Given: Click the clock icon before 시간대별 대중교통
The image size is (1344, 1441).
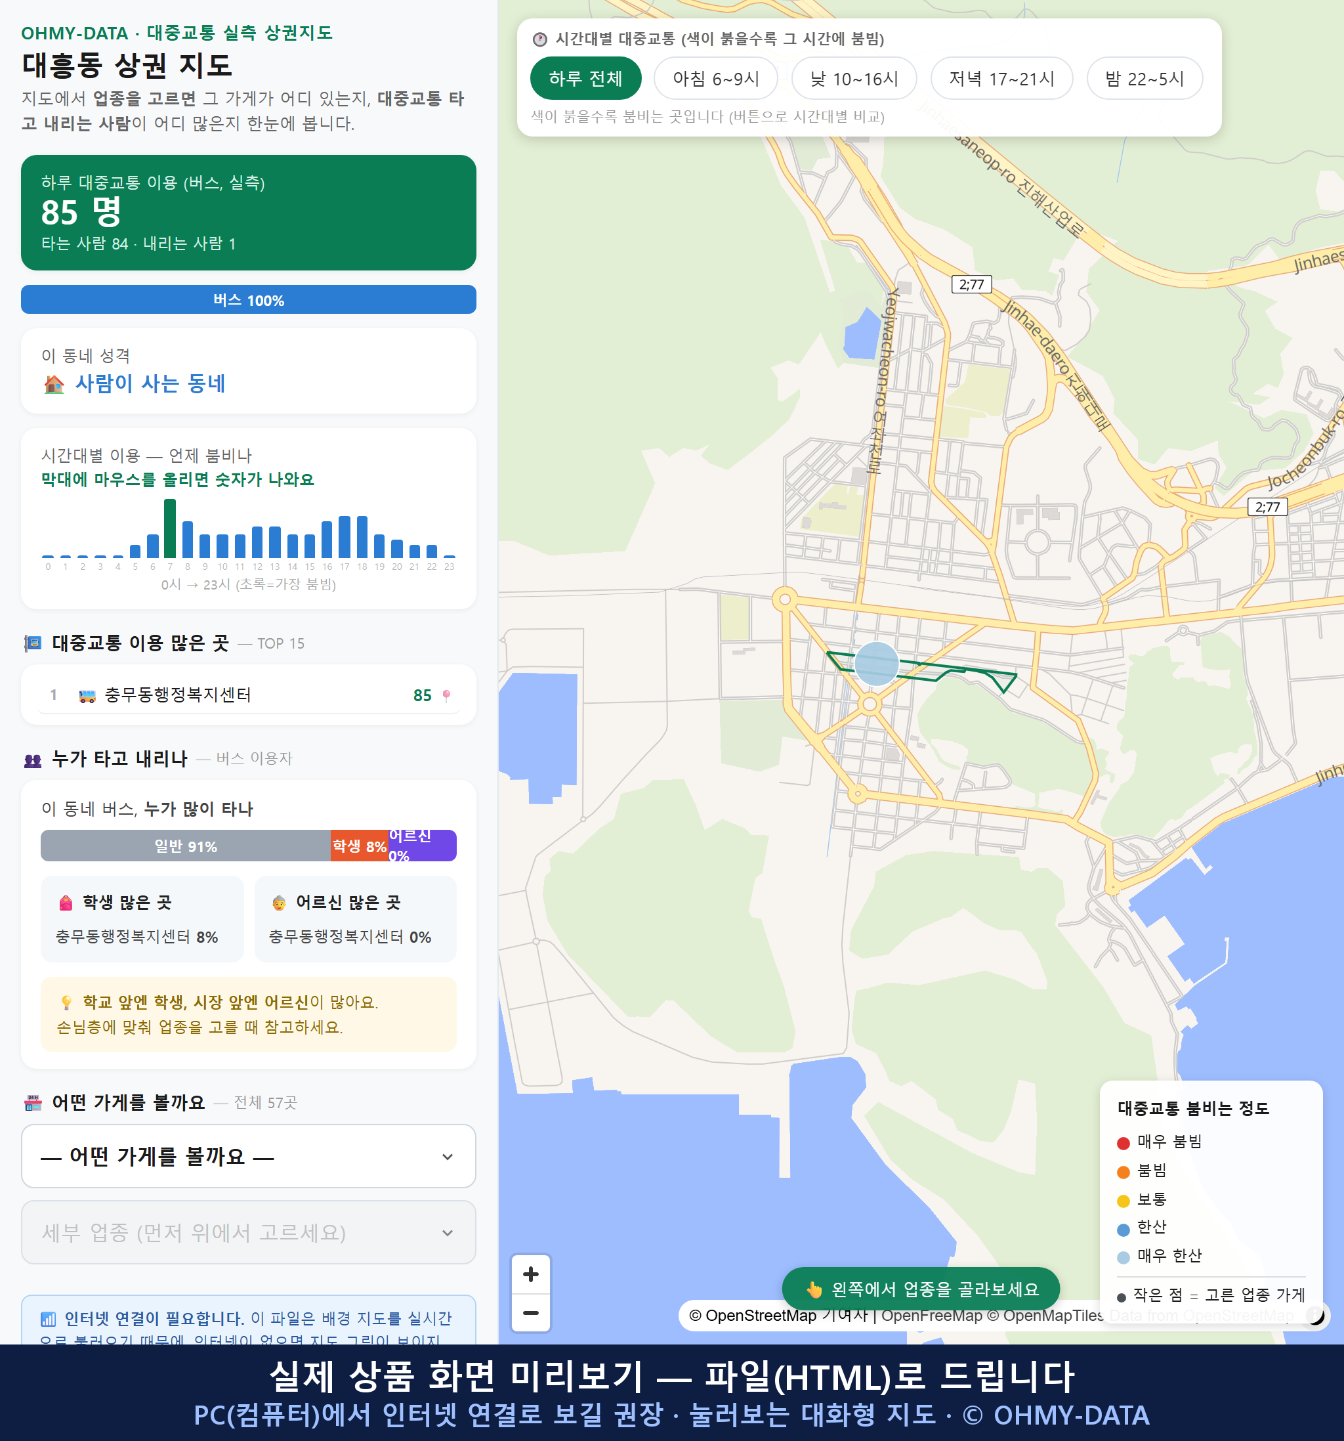Looking at the screenshot, I should (x=540, y=39).
